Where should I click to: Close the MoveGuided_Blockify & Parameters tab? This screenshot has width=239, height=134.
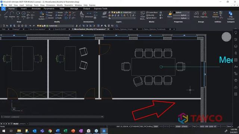click(x=108, y=29)
